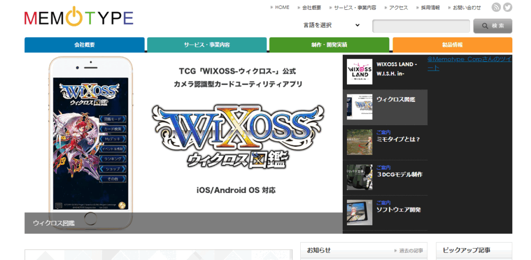
Task: Open the RSS feed icon
Action: point(496,7)
